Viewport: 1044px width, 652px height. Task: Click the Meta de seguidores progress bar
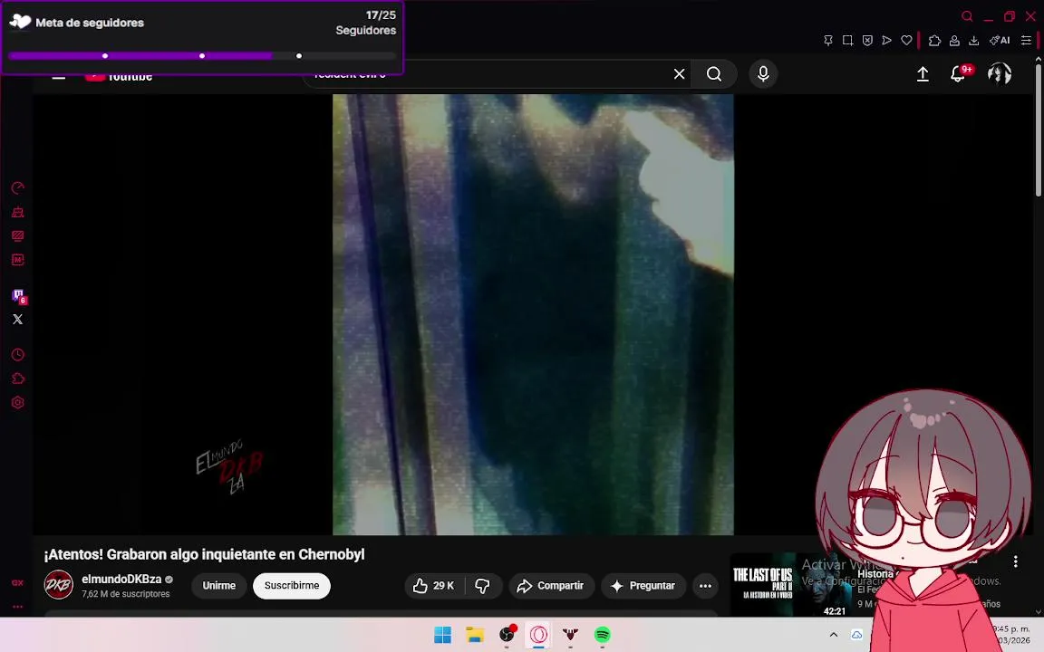[x=202, y=56]
